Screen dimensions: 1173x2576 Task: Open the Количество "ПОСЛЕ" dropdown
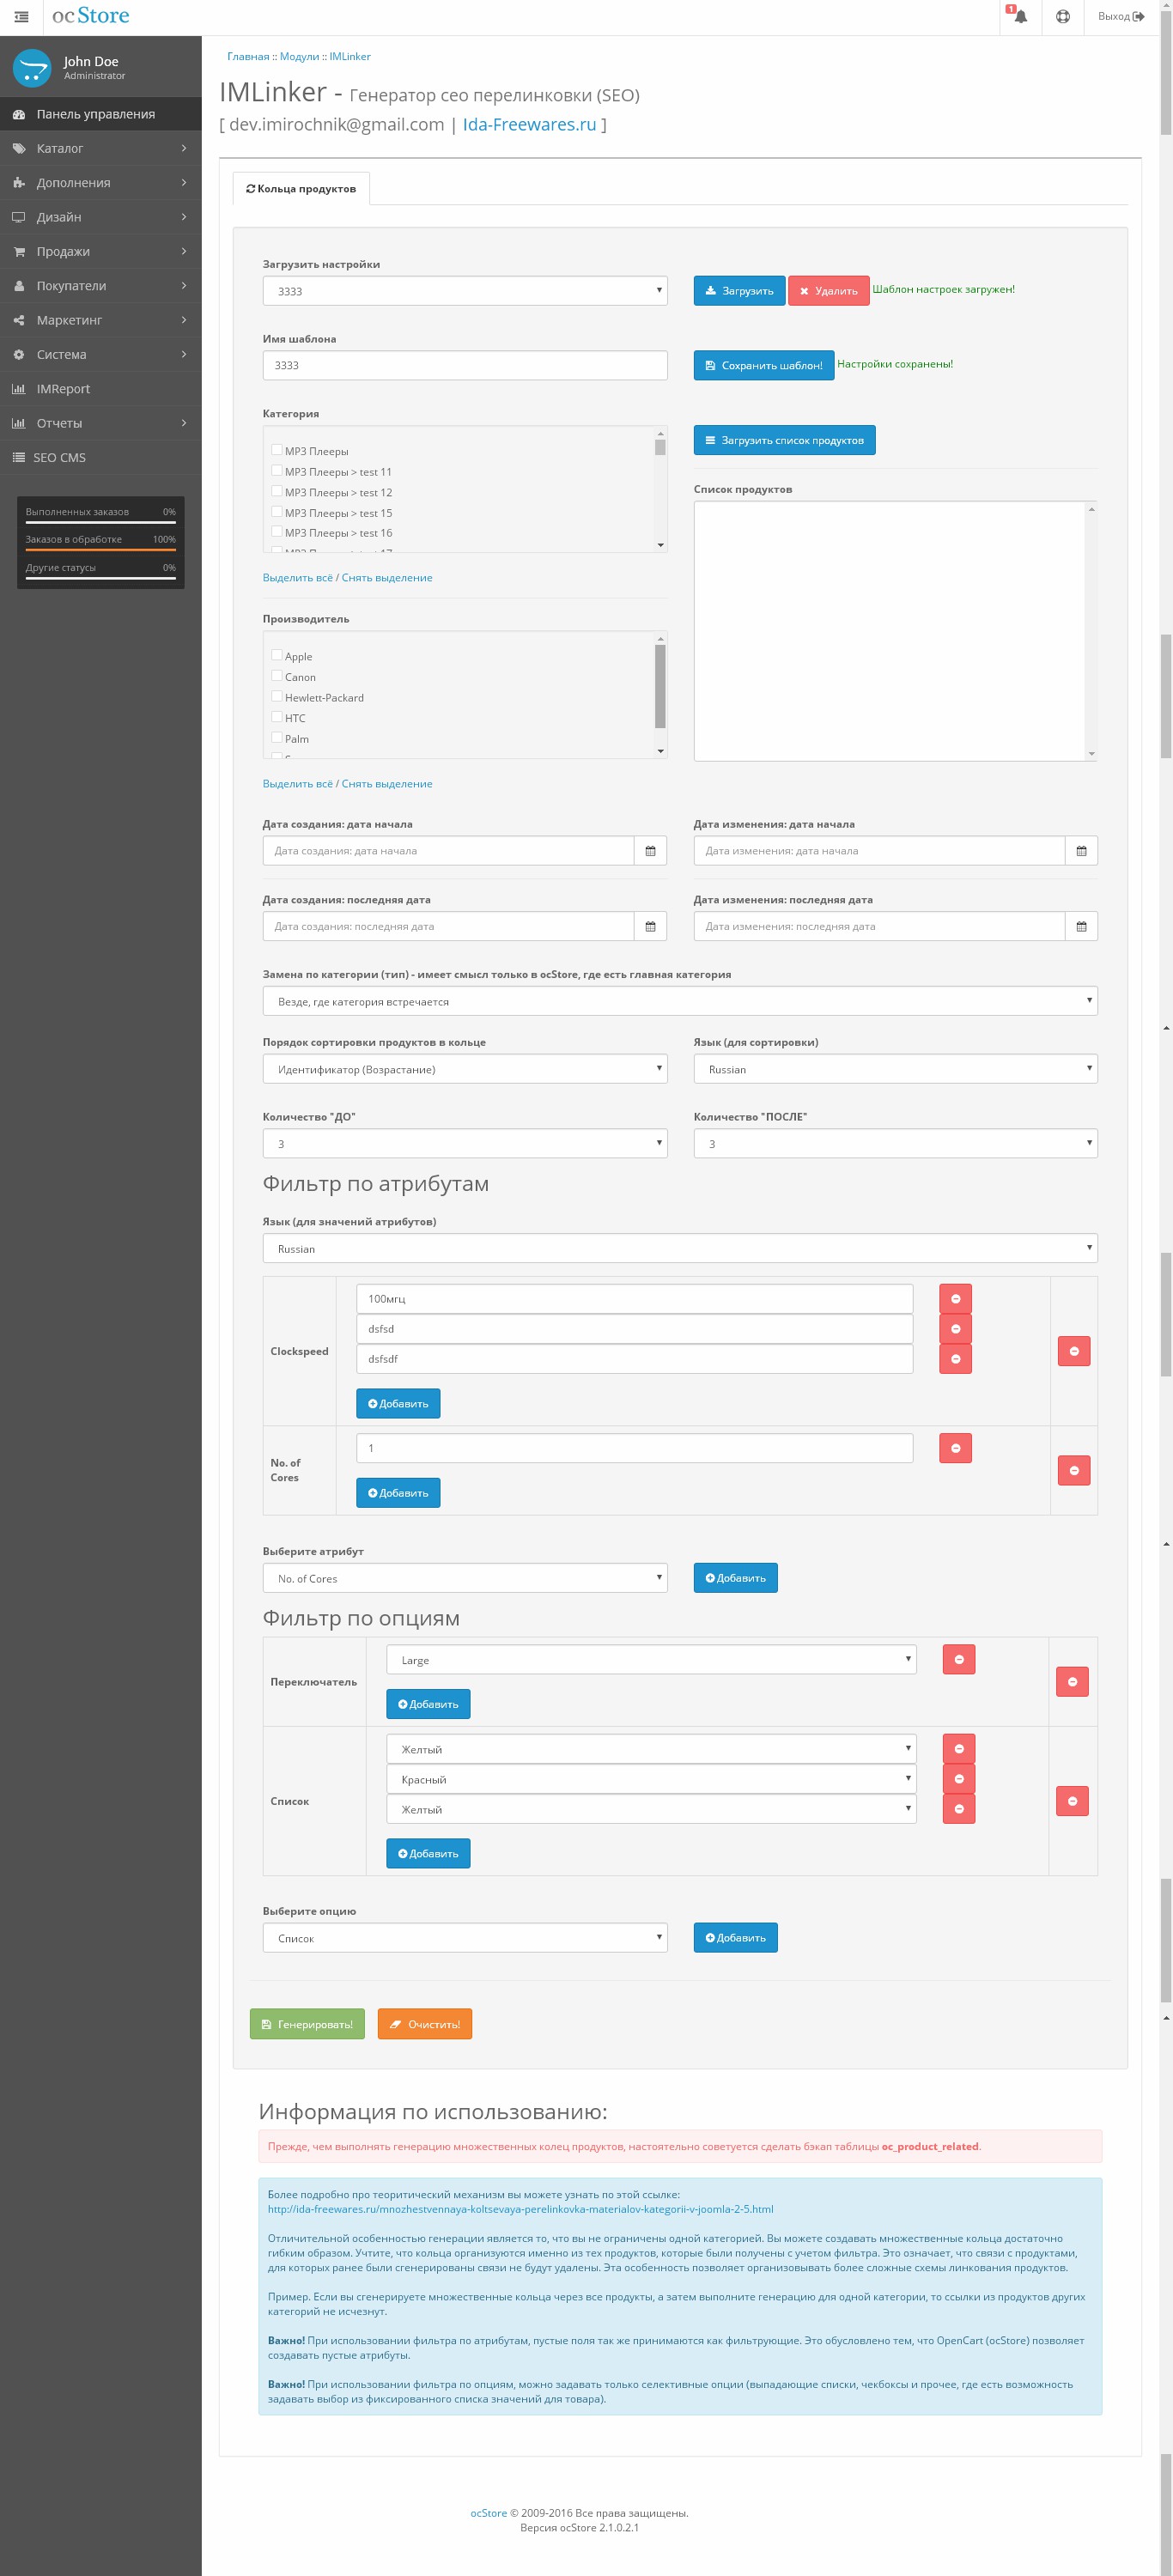(x=895, y=1143)
